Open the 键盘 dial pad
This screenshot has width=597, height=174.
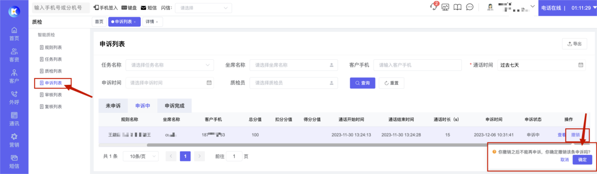point(129,8)
